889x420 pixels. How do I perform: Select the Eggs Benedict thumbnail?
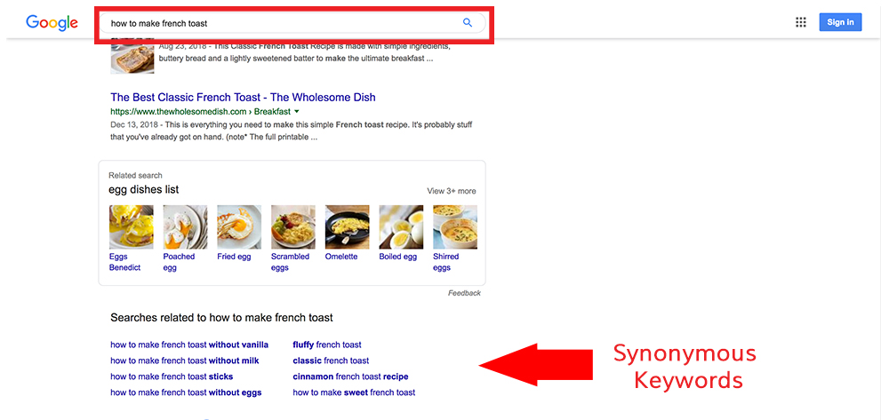tap(131, 227)
